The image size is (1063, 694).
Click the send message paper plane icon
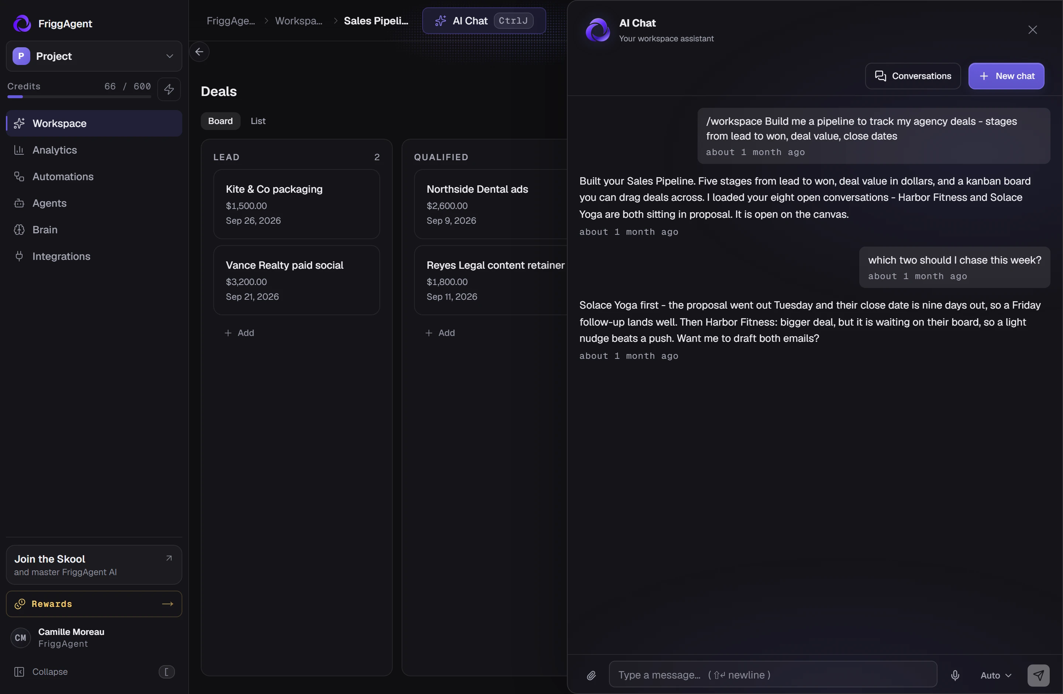(x=1038, y=675)
